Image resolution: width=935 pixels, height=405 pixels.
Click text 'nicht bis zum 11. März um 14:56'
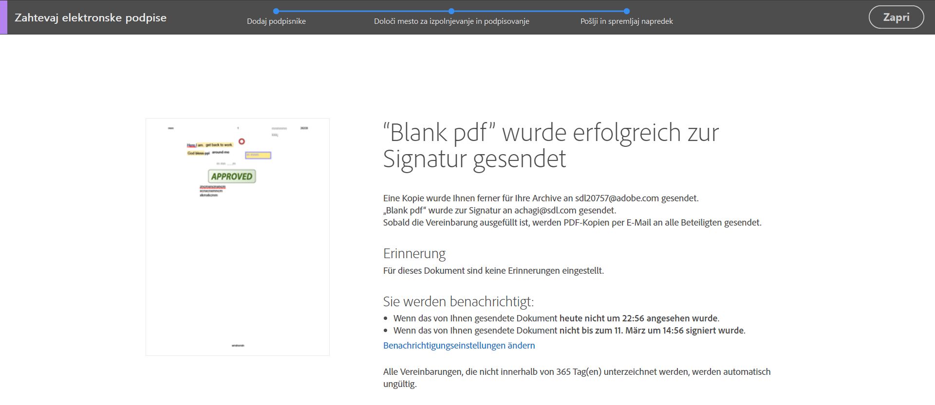pos(622,330)
